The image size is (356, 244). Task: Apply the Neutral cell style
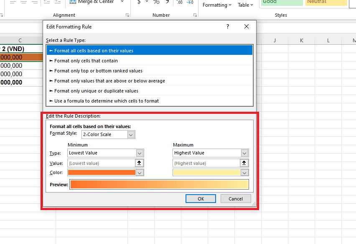point(326,2)
